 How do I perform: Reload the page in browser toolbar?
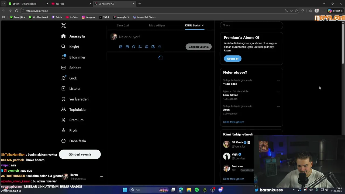(x=16, y=11)
